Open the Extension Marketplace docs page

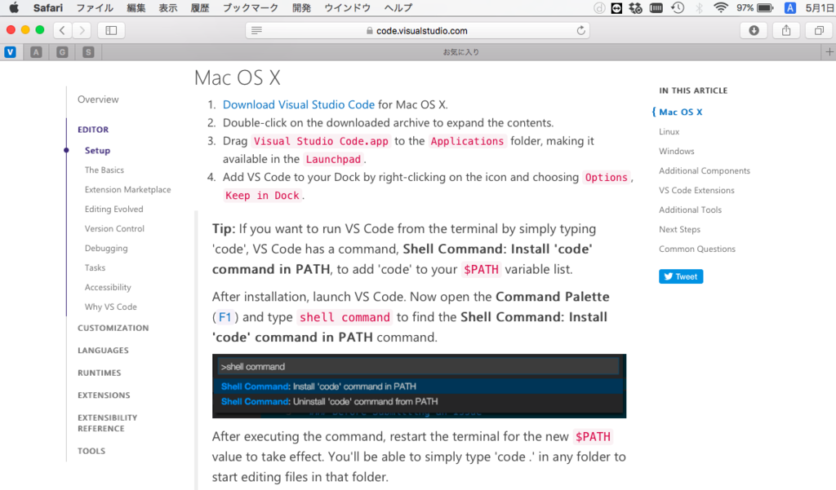pos(127,190)
